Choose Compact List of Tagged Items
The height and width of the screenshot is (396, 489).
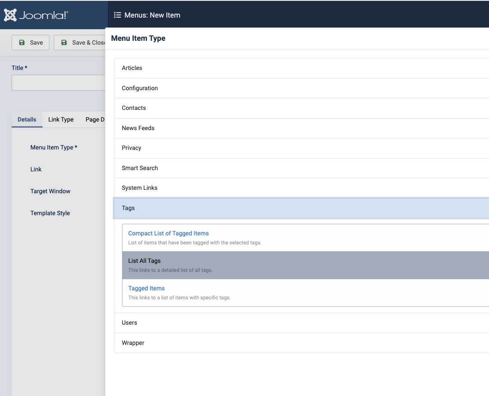point(306,238)
